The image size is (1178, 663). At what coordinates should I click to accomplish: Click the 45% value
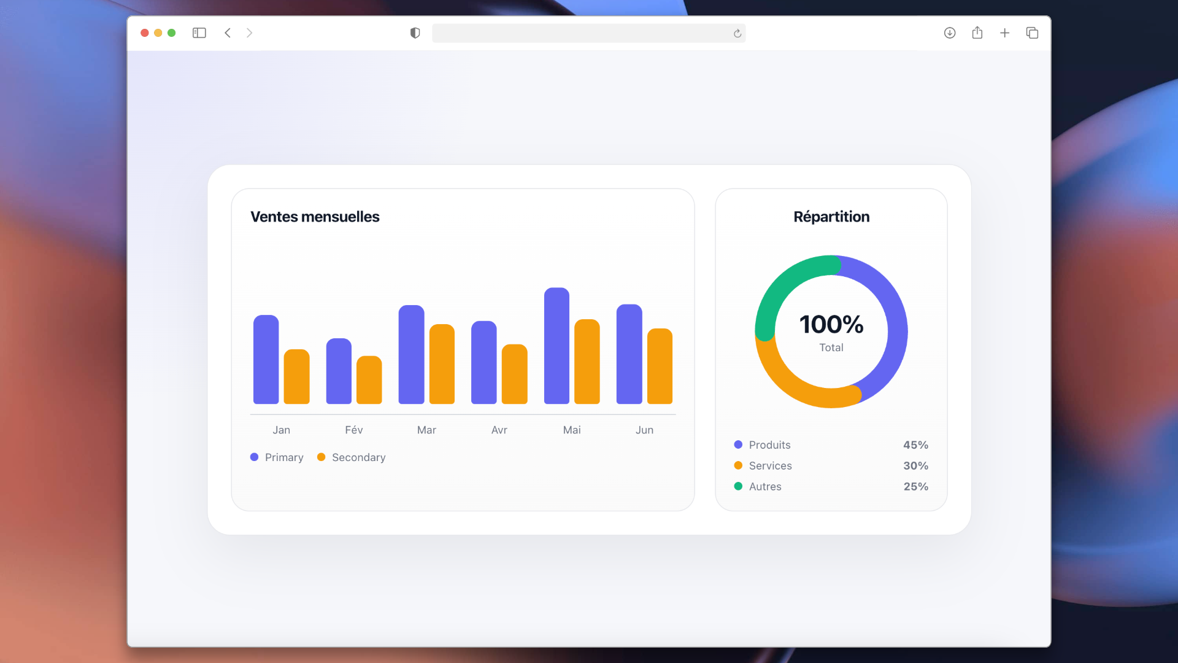point(915,445)
